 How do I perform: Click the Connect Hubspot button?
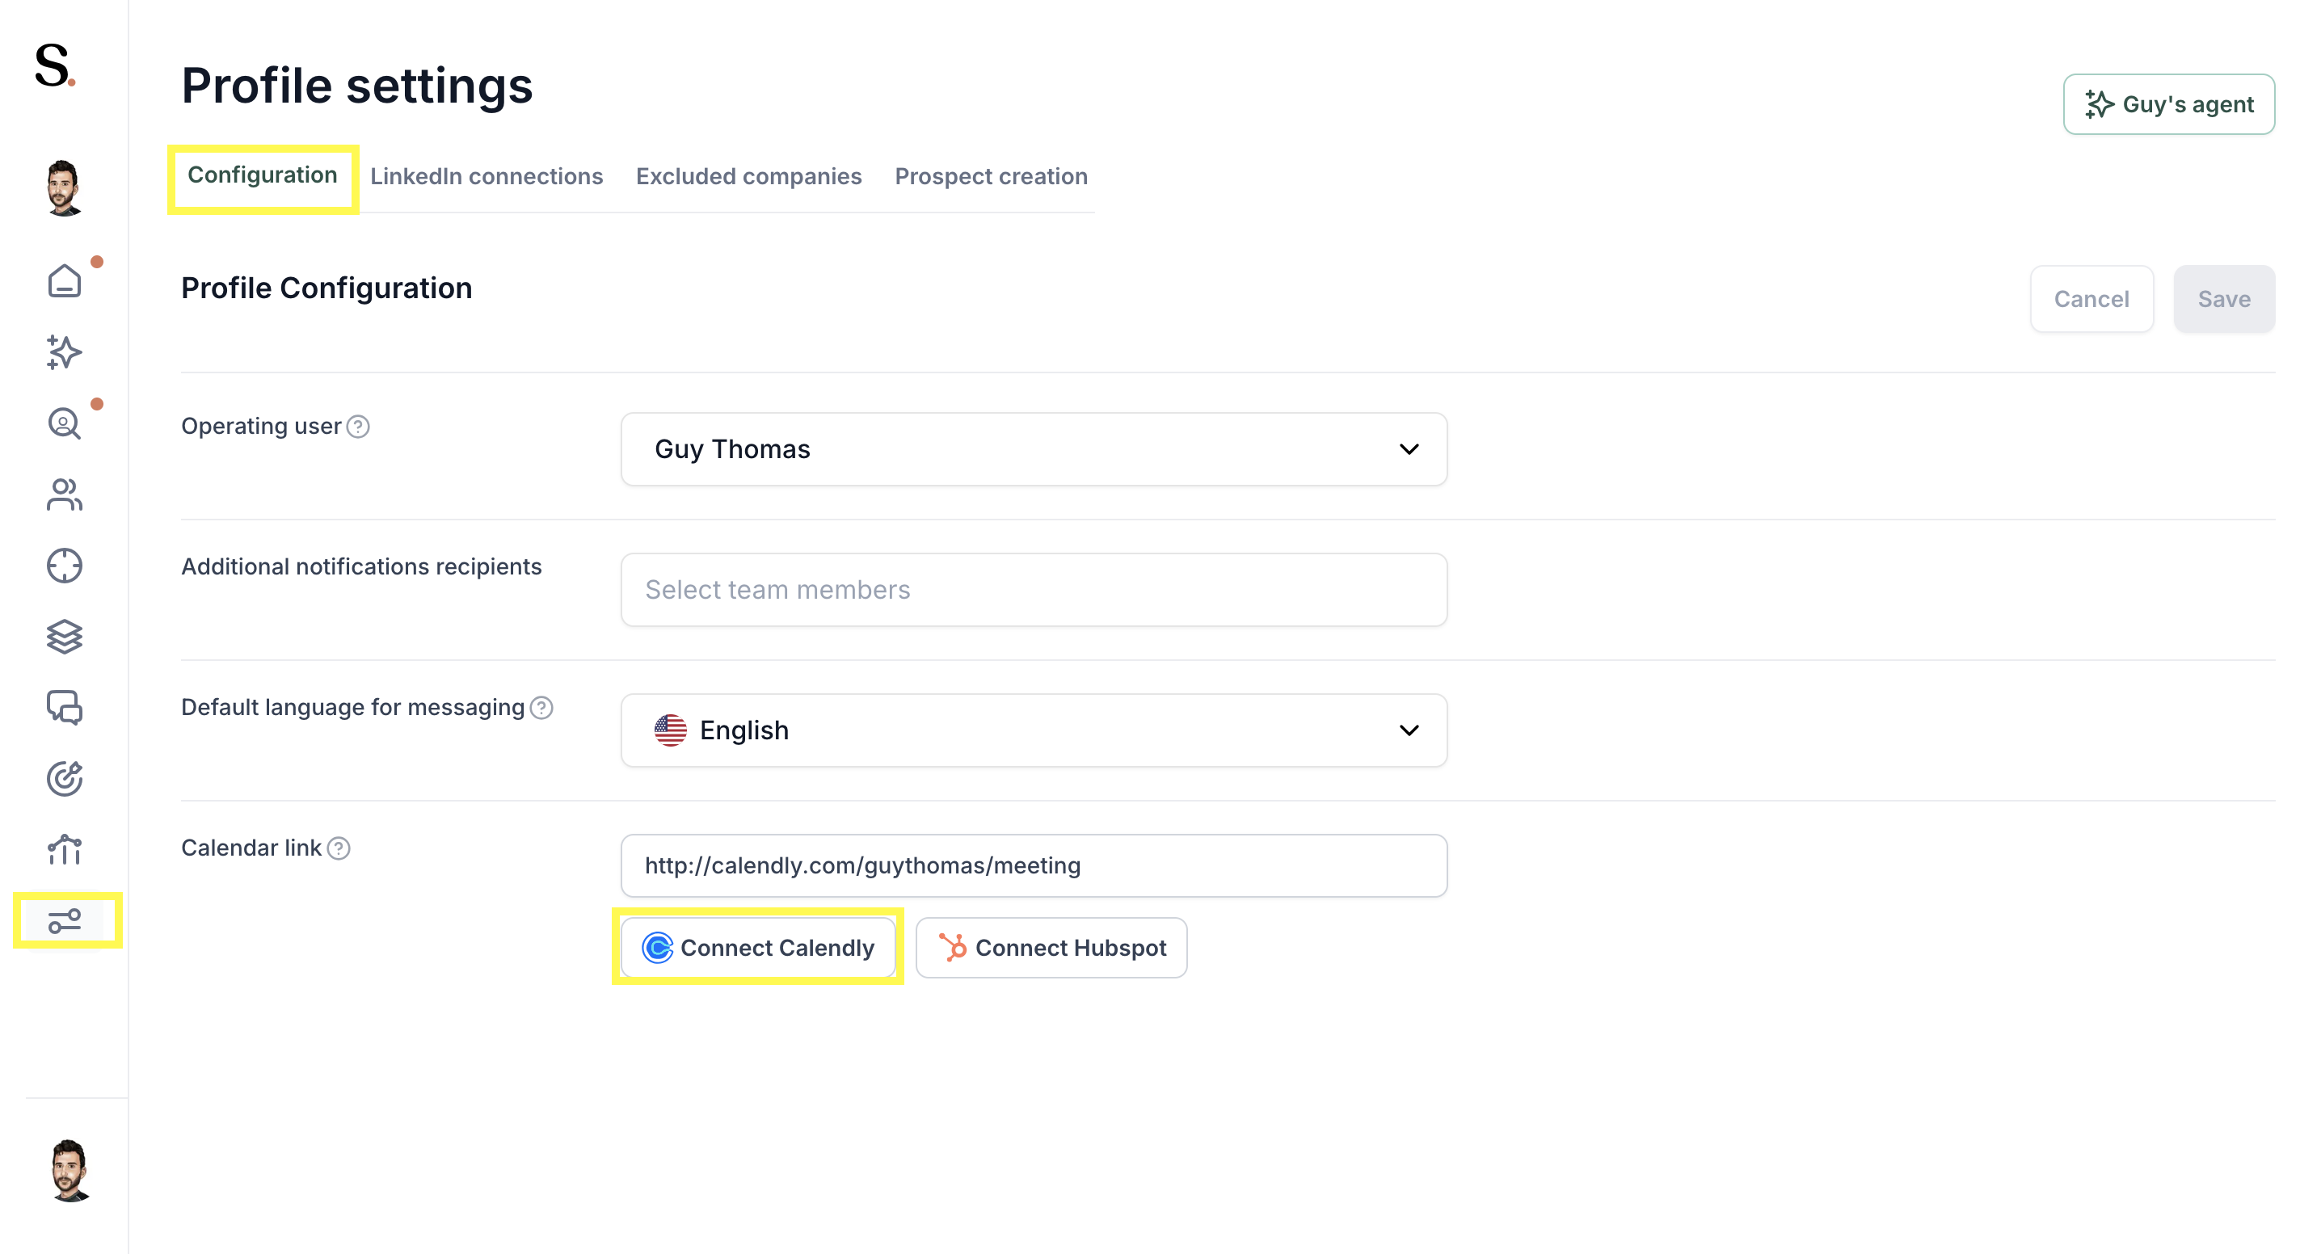click(x=1051, y=948)
